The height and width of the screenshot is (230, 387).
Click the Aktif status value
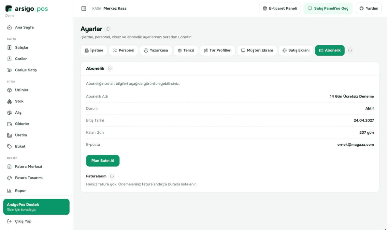pos(369,108)
